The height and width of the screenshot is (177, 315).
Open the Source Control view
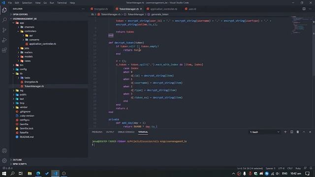4,30
